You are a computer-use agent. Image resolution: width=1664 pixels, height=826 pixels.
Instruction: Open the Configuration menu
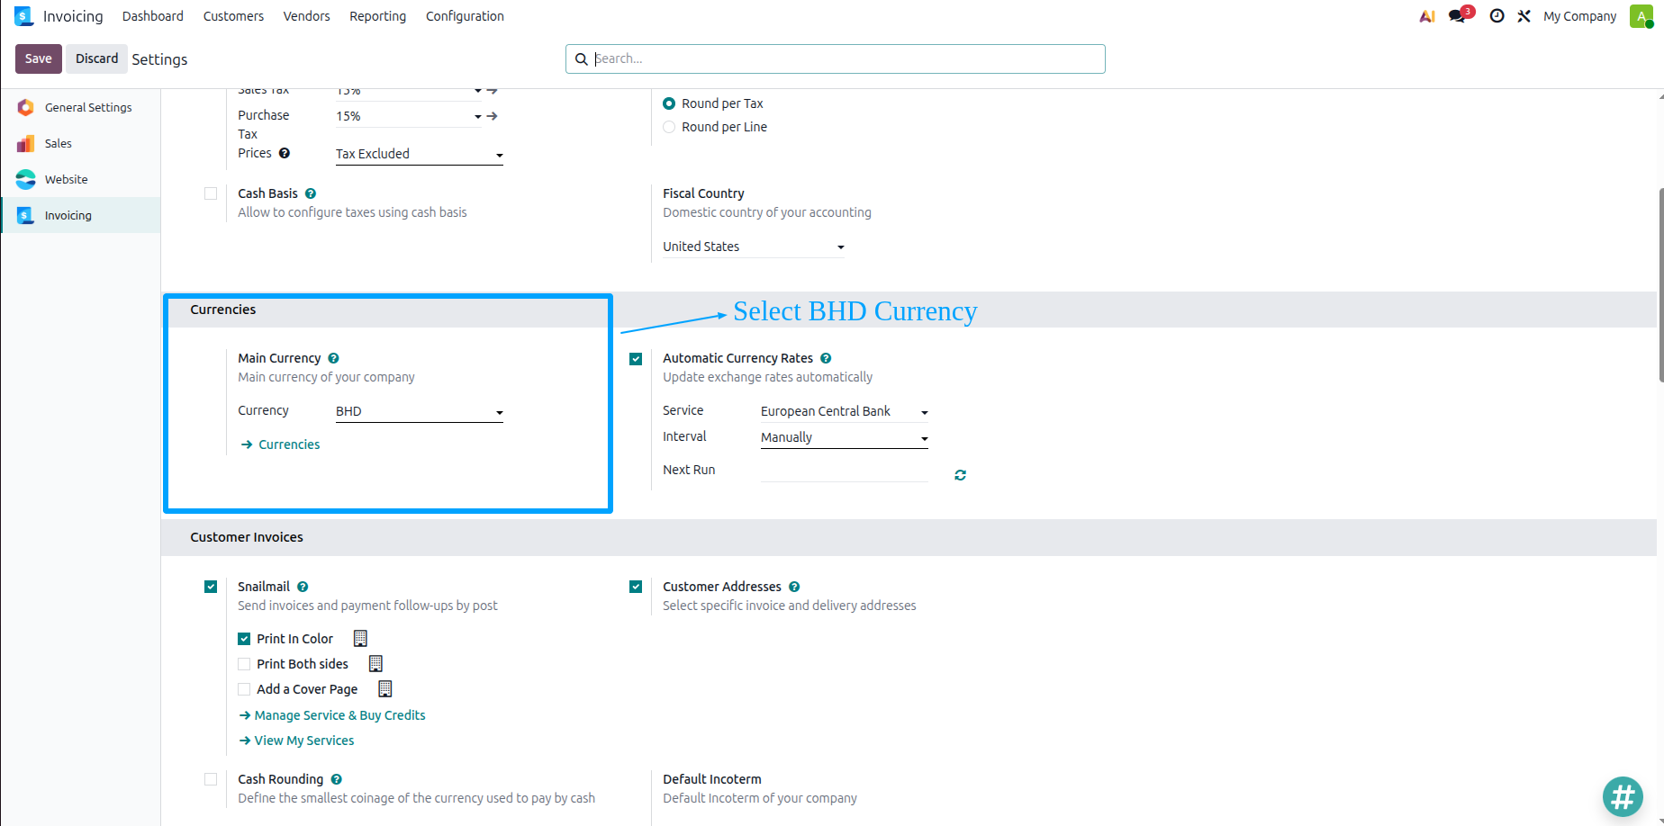(465, 16)
